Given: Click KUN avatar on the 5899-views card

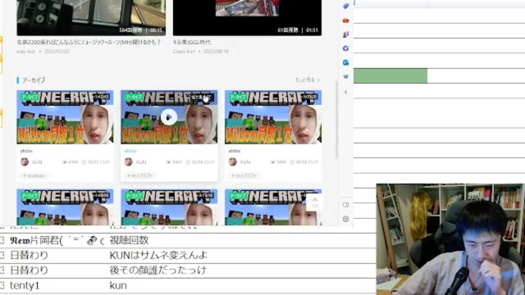Looking at the screenshot, I should coord(233,162).
